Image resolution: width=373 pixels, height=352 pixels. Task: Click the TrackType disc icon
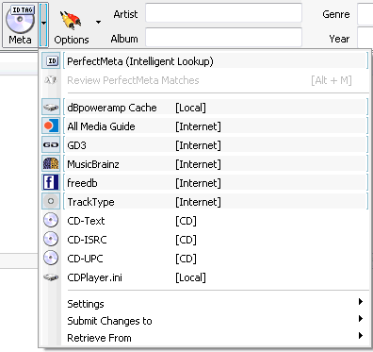pyautogui.click(x=51, y=201)
